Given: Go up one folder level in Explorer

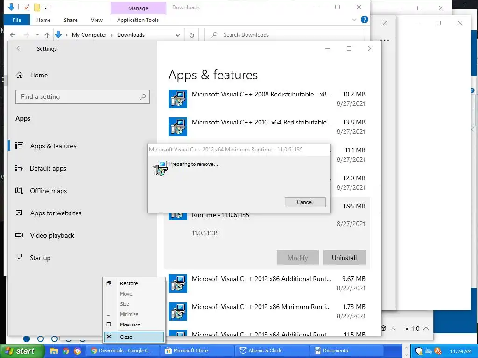Looking at the screenshot, I should click(47, 35).
